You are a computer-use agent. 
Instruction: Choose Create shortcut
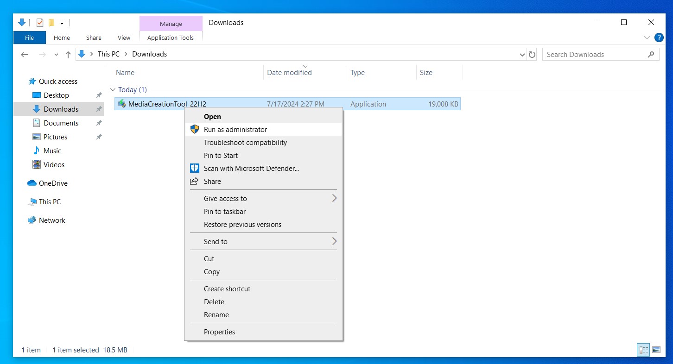263,289
